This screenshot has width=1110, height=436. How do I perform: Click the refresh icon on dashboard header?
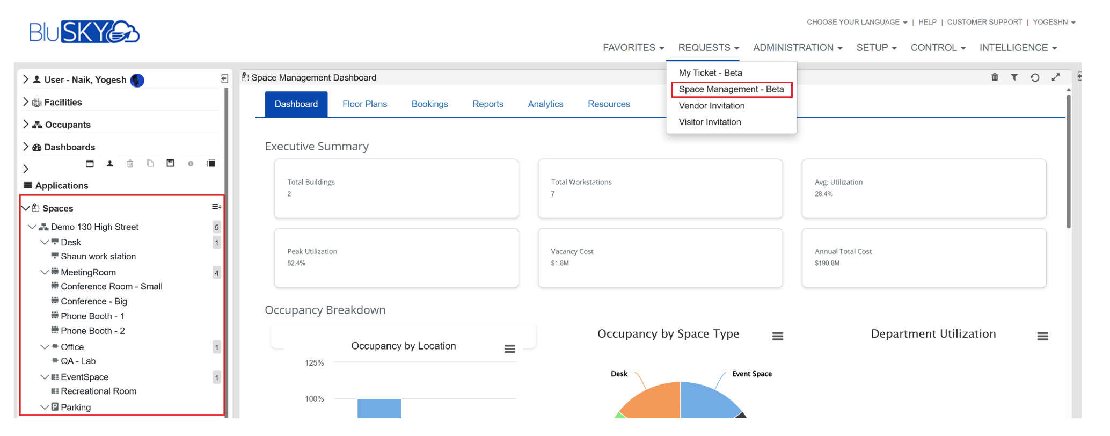click(1035, 77)
